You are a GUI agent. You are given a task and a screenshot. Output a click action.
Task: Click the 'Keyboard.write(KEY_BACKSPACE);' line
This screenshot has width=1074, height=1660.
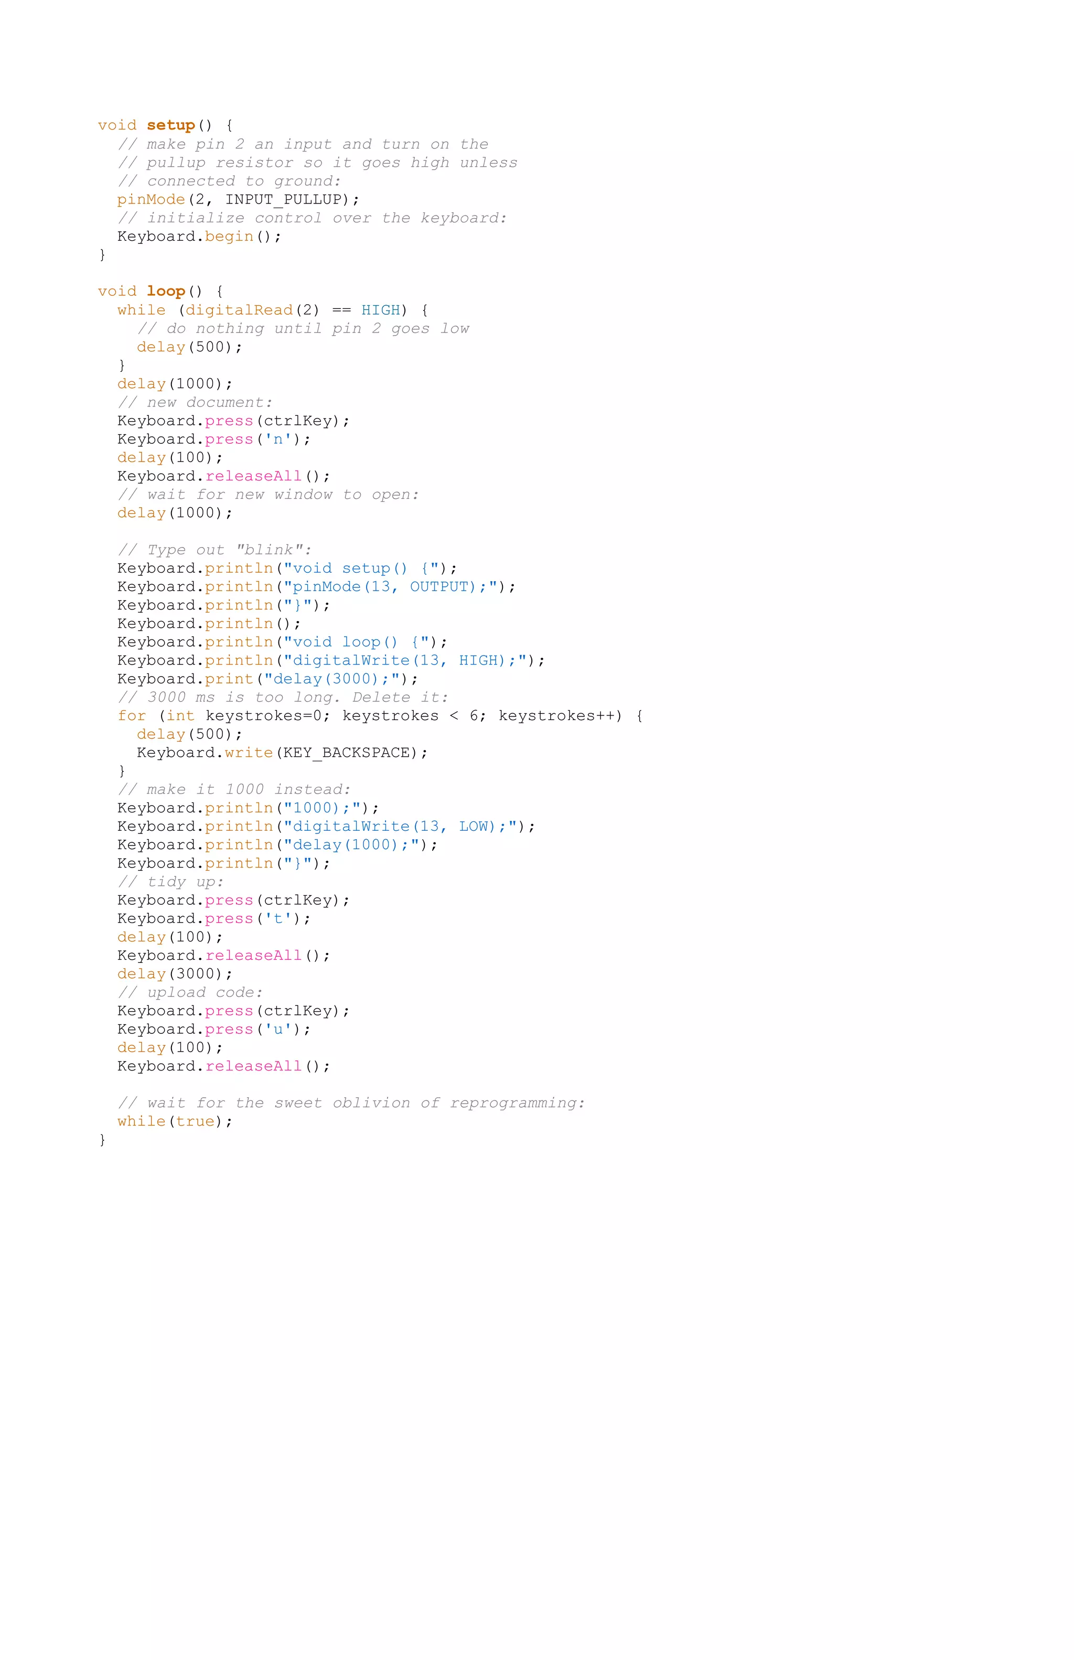tap(283, 753)
